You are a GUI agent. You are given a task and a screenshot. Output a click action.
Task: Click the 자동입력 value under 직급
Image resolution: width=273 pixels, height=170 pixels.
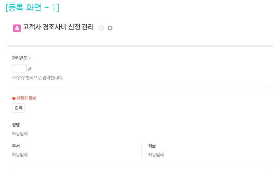coord(156,155)
